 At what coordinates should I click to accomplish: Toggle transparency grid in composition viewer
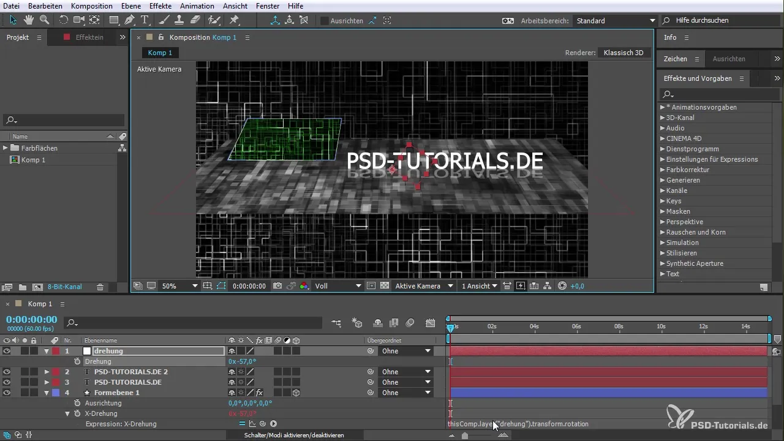385,286
